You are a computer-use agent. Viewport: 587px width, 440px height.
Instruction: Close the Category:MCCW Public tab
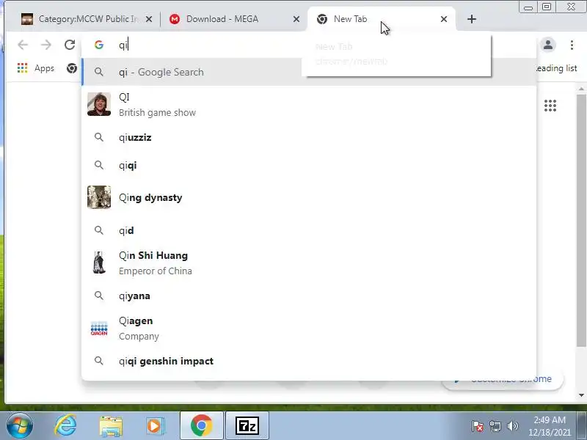(x=149, y=19)
